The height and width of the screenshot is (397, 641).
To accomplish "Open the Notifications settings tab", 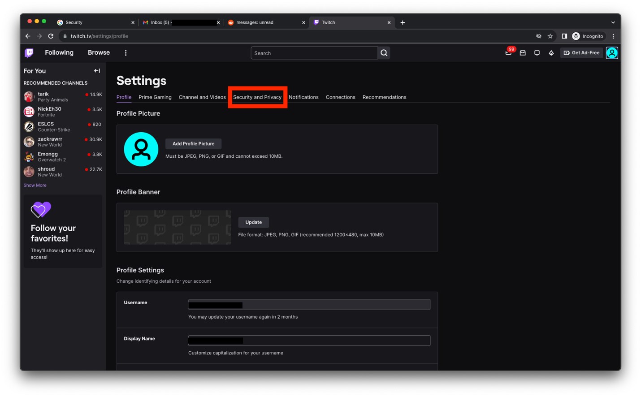I will 303,97.
